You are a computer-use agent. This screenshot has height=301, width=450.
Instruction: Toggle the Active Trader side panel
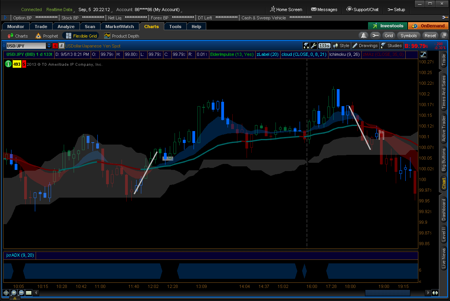pos(444,128)
